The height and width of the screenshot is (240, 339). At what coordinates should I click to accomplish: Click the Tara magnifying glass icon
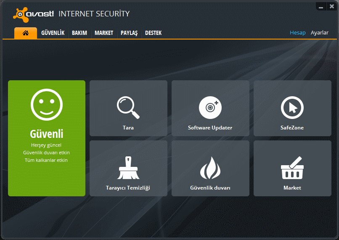point(128,107)
